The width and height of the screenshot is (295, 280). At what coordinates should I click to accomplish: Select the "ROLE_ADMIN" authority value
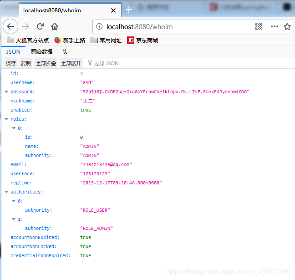click(x=97, y=228)
